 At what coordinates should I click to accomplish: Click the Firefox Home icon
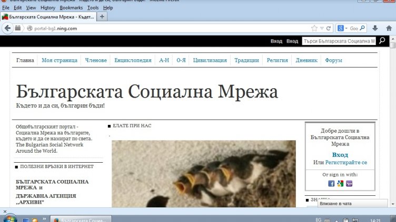point(389,28)
